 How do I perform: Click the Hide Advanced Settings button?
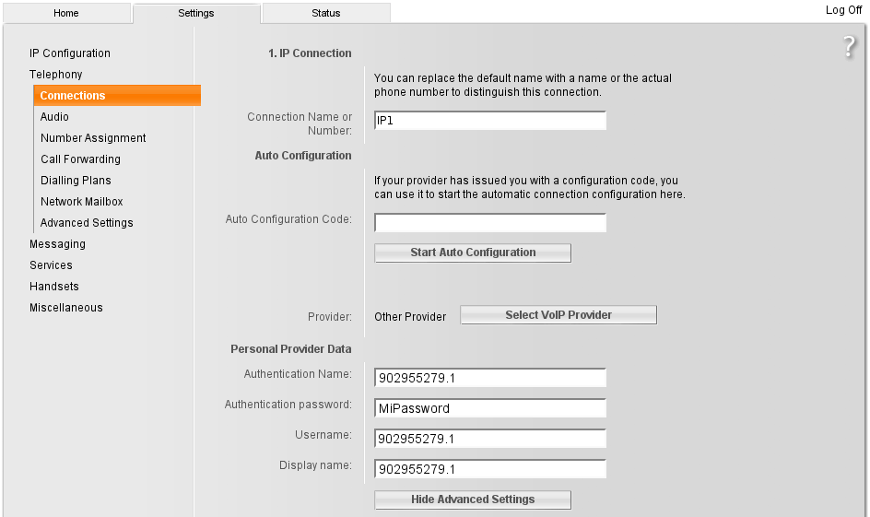(473, 499)
